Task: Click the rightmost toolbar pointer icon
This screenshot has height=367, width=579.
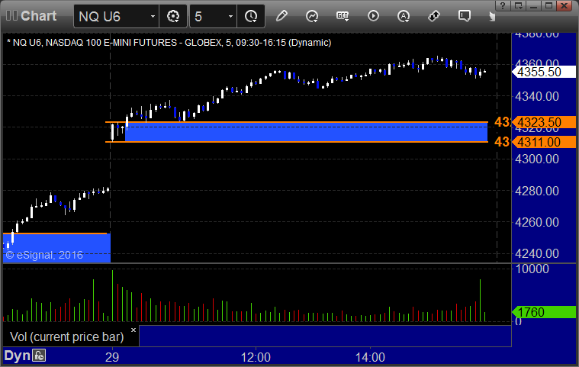Action: coord(492,17)
